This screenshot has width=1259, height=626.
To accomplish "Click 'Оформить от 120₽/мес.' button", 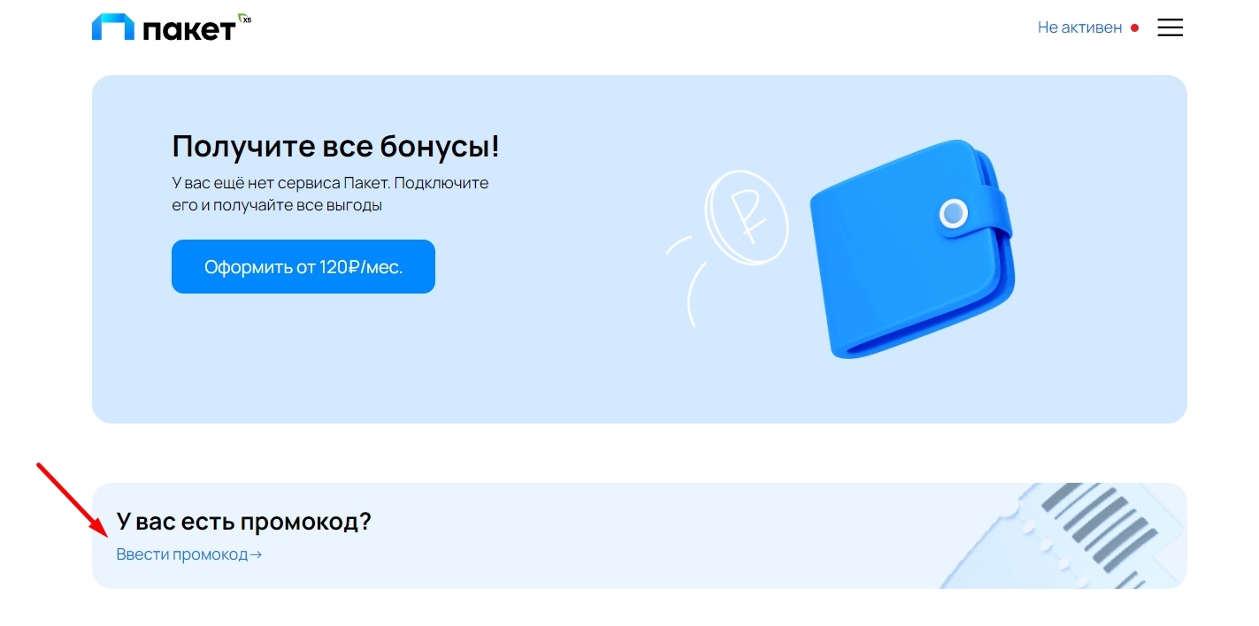I will click(303, 266).
